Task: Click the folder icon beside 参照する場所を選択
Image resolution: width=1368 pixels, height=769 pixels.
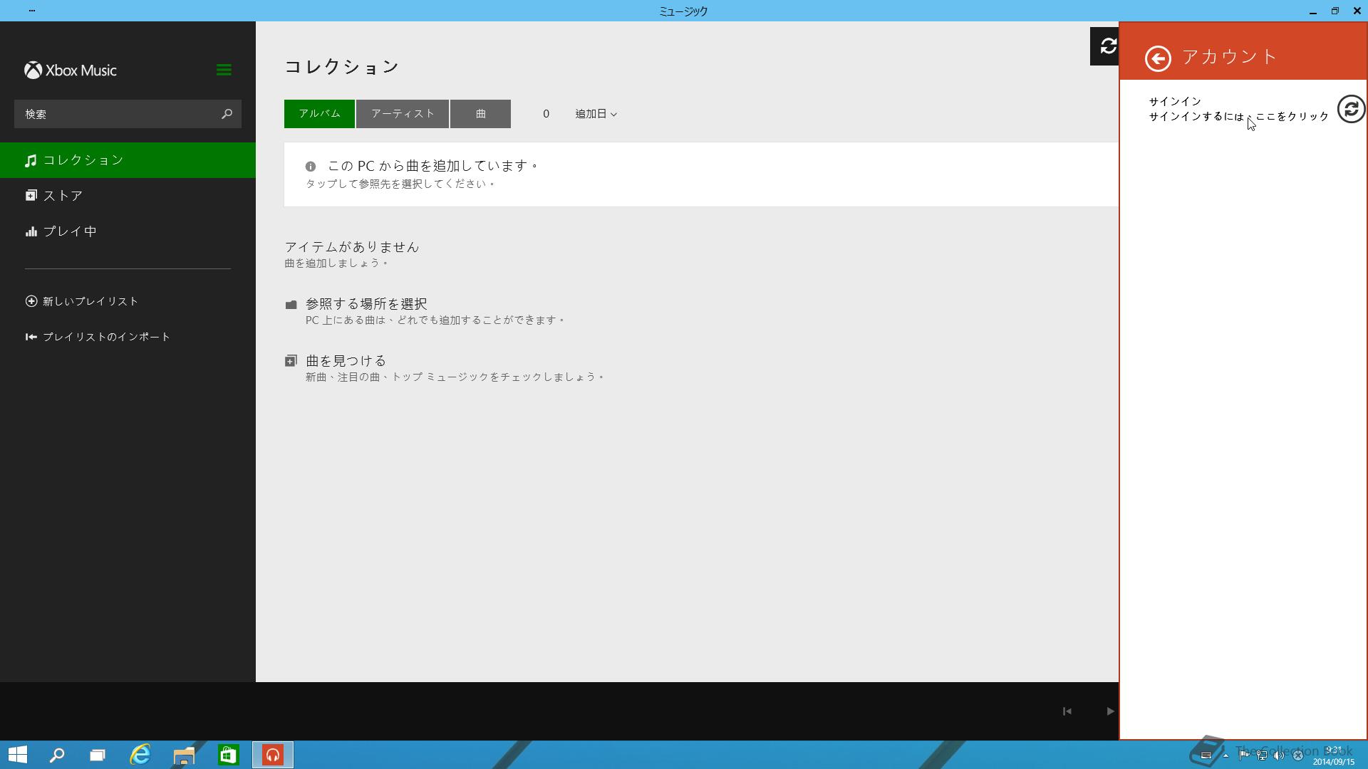Action: (x=291, y=305)
